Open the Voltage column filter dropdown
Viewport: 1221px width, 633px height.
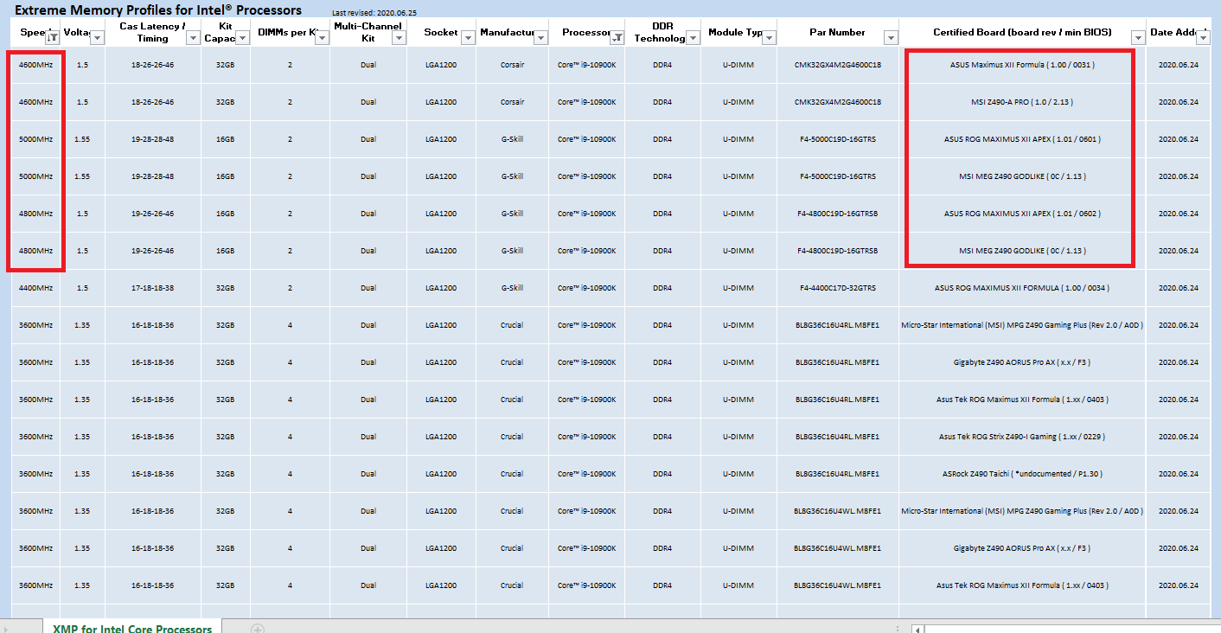pyautogui.click(x=98, y=38)
